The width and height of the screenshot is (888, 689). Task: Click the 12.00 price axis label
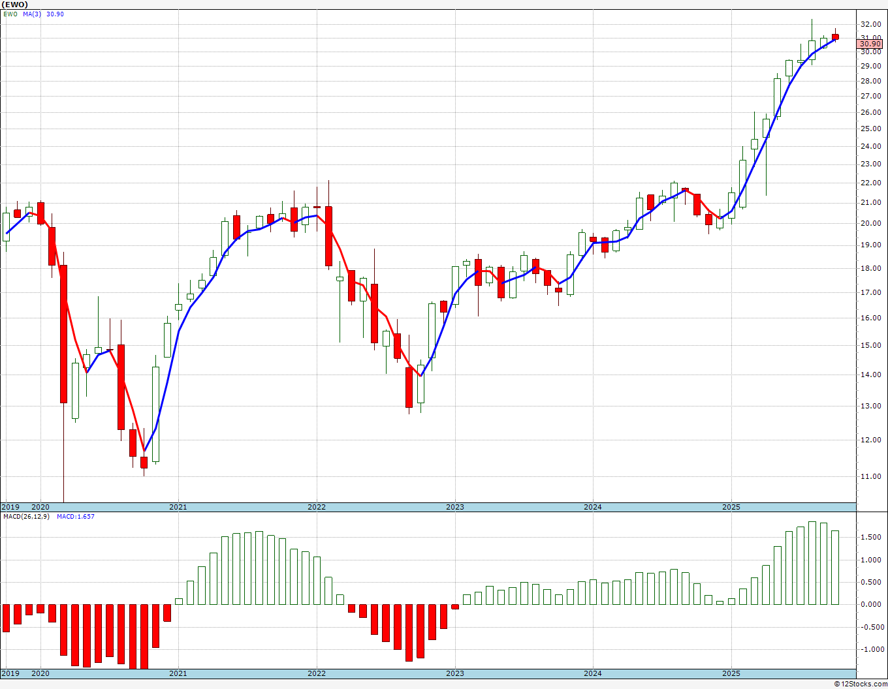tap(871, 440)
